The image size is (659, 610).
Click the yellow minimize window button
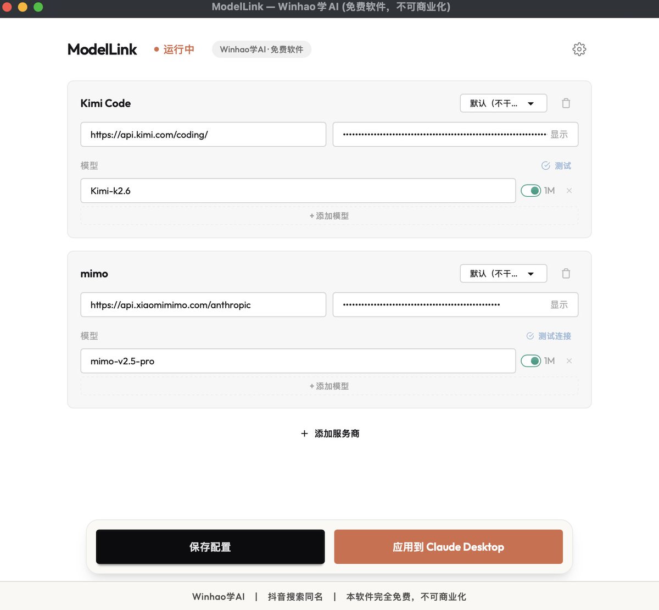coord(23,7)
